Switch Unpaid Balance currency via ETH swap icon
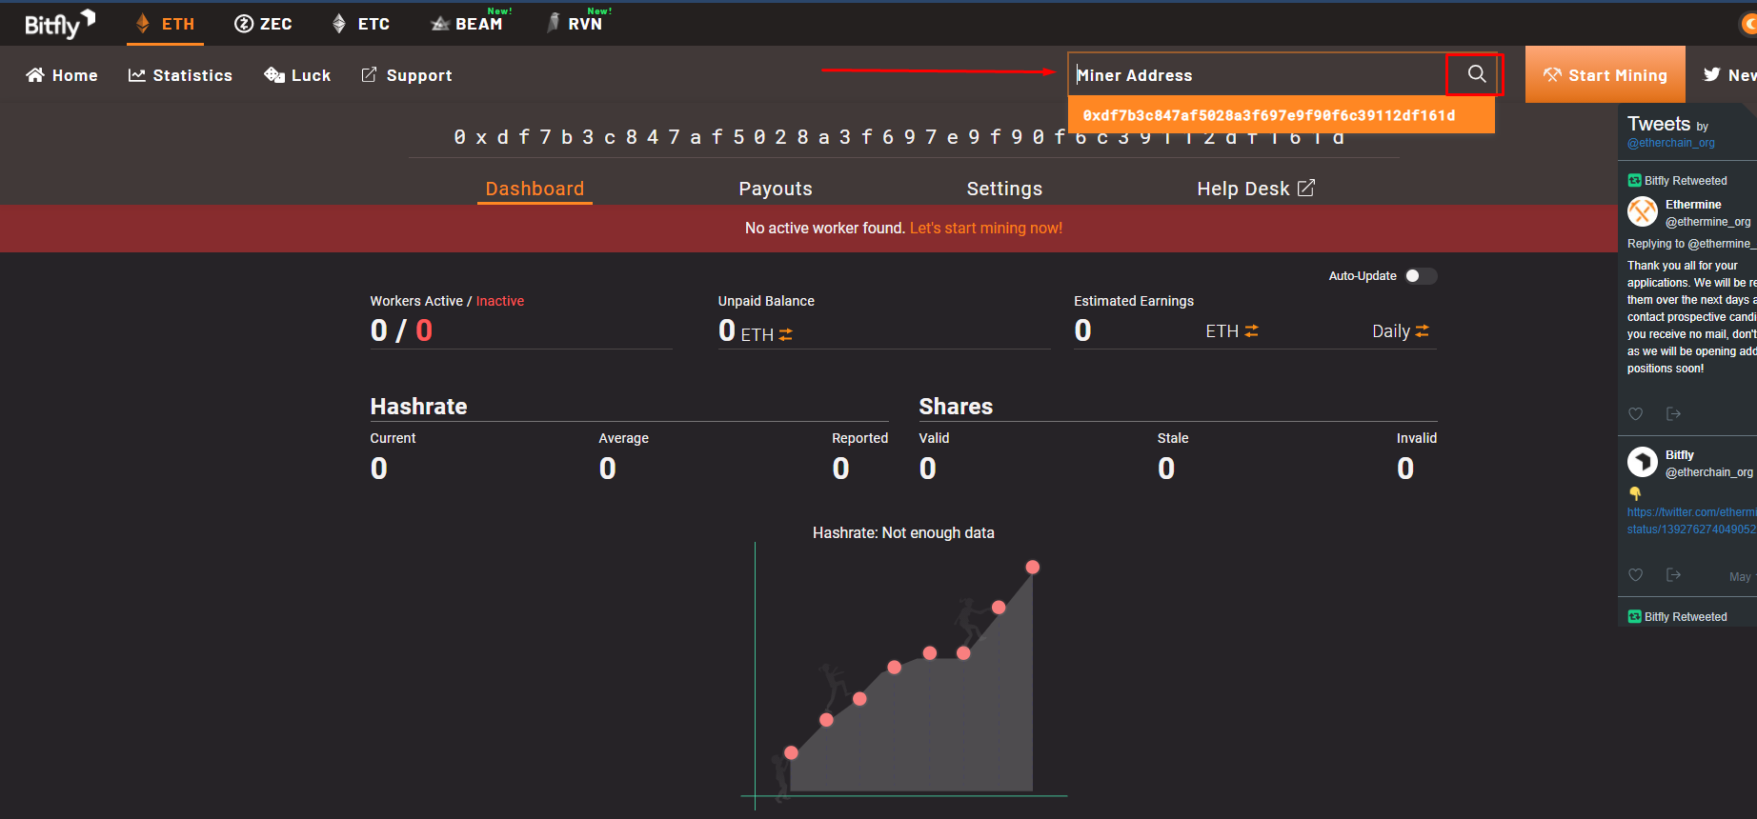The width and height of the screenshot is (1757, 819). tap(785, 334)
